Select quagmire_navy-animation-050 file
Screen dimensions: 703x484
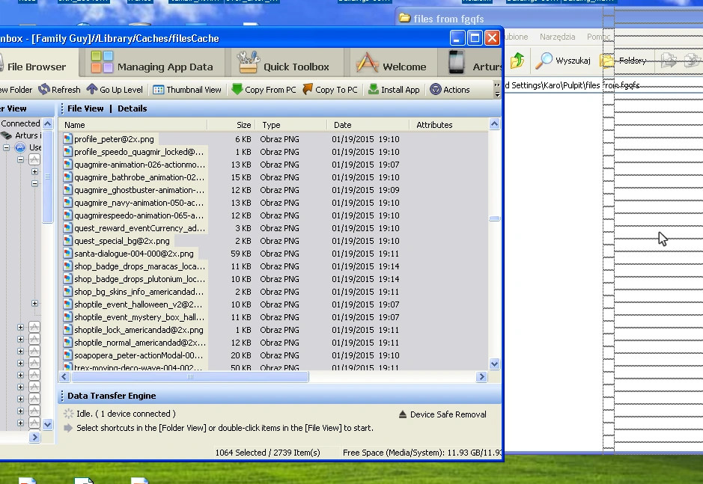point(139,203)
